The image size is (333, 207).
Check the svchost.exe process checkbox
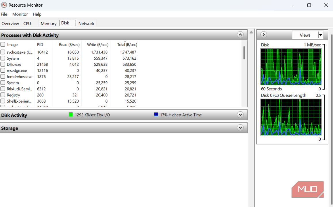click(3, 52)
